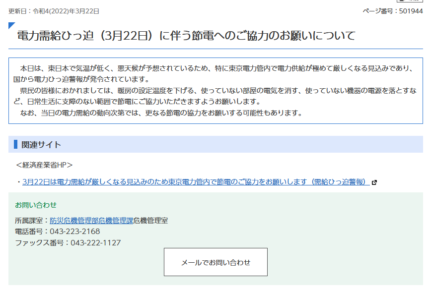
Task: Click the メールでお問い合わせ button
Action: pyautogui.click(x=215, y=262)
